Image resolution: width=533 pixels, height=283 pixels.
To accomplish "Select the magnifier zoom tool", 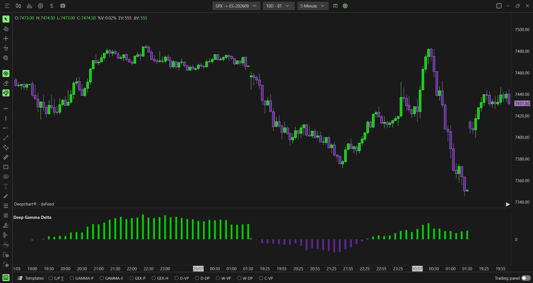I will pos(6,58).
